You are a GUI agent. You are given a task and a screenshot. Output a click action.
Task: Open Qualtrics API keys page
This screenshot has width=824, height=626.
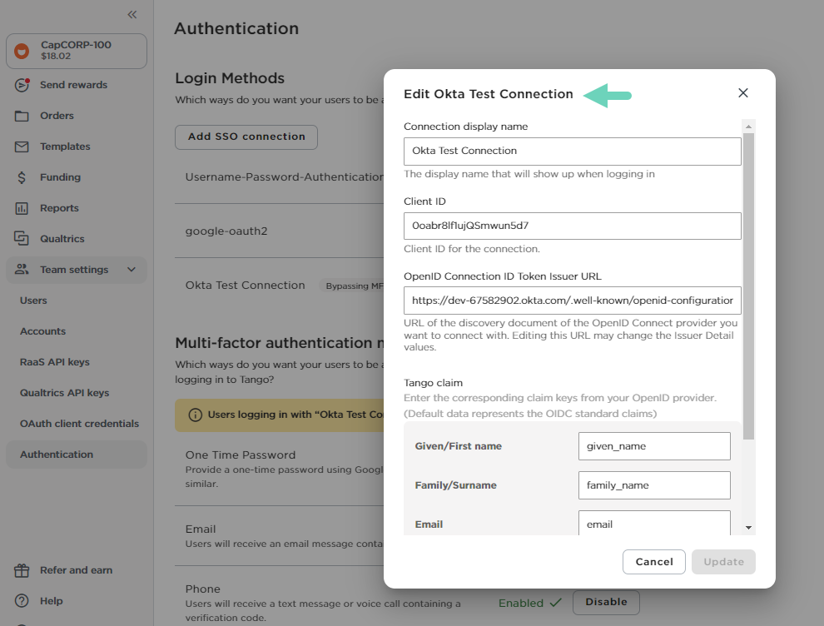click(65, 393)
